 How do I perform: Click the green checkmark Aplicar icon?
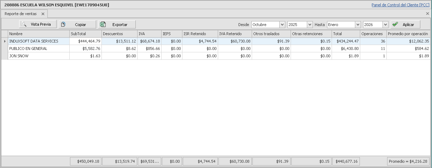(x=395, y=24)
